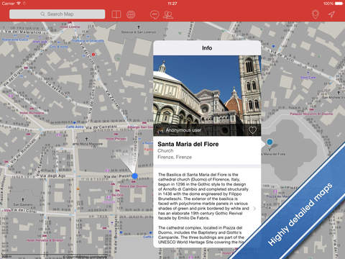
Task: Expand description with the small chevron
Action: click(x=254, y=209)
